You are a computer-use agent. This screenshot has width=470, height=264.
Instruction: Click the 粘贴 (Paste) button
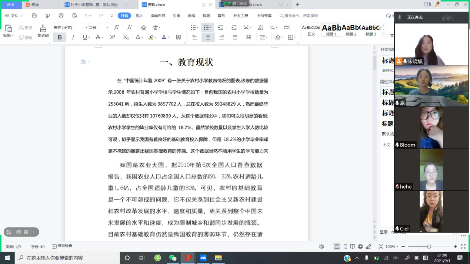pyautogui.click(x=8, y=30)
